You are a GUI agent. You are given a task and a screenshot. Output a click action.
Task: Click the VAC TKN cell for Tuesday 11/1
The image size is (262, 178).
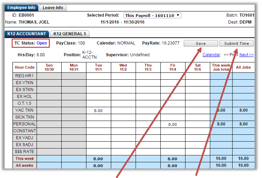point(99,110)
